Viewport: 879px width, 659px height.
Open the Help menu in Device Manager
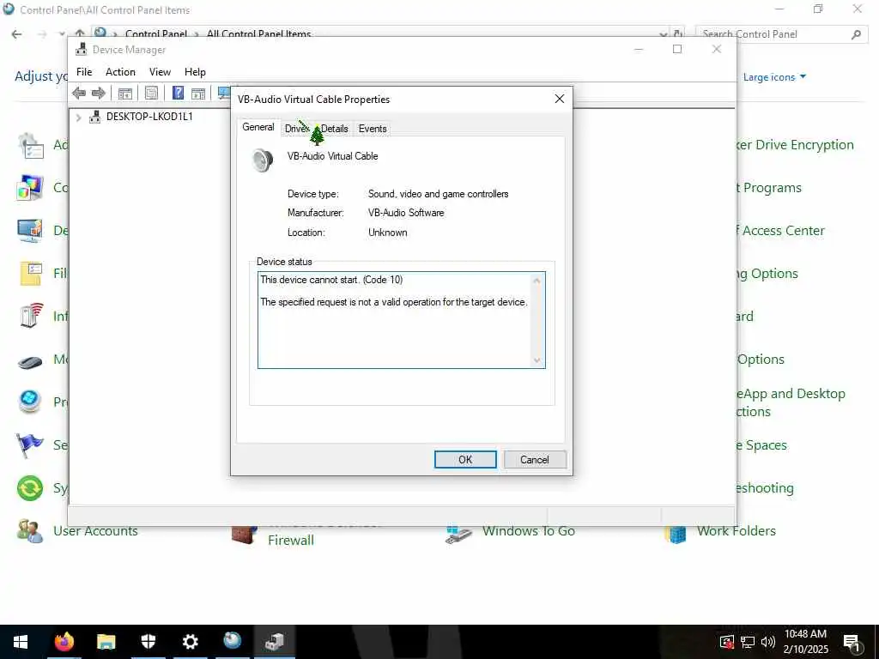tap(195, 72)
